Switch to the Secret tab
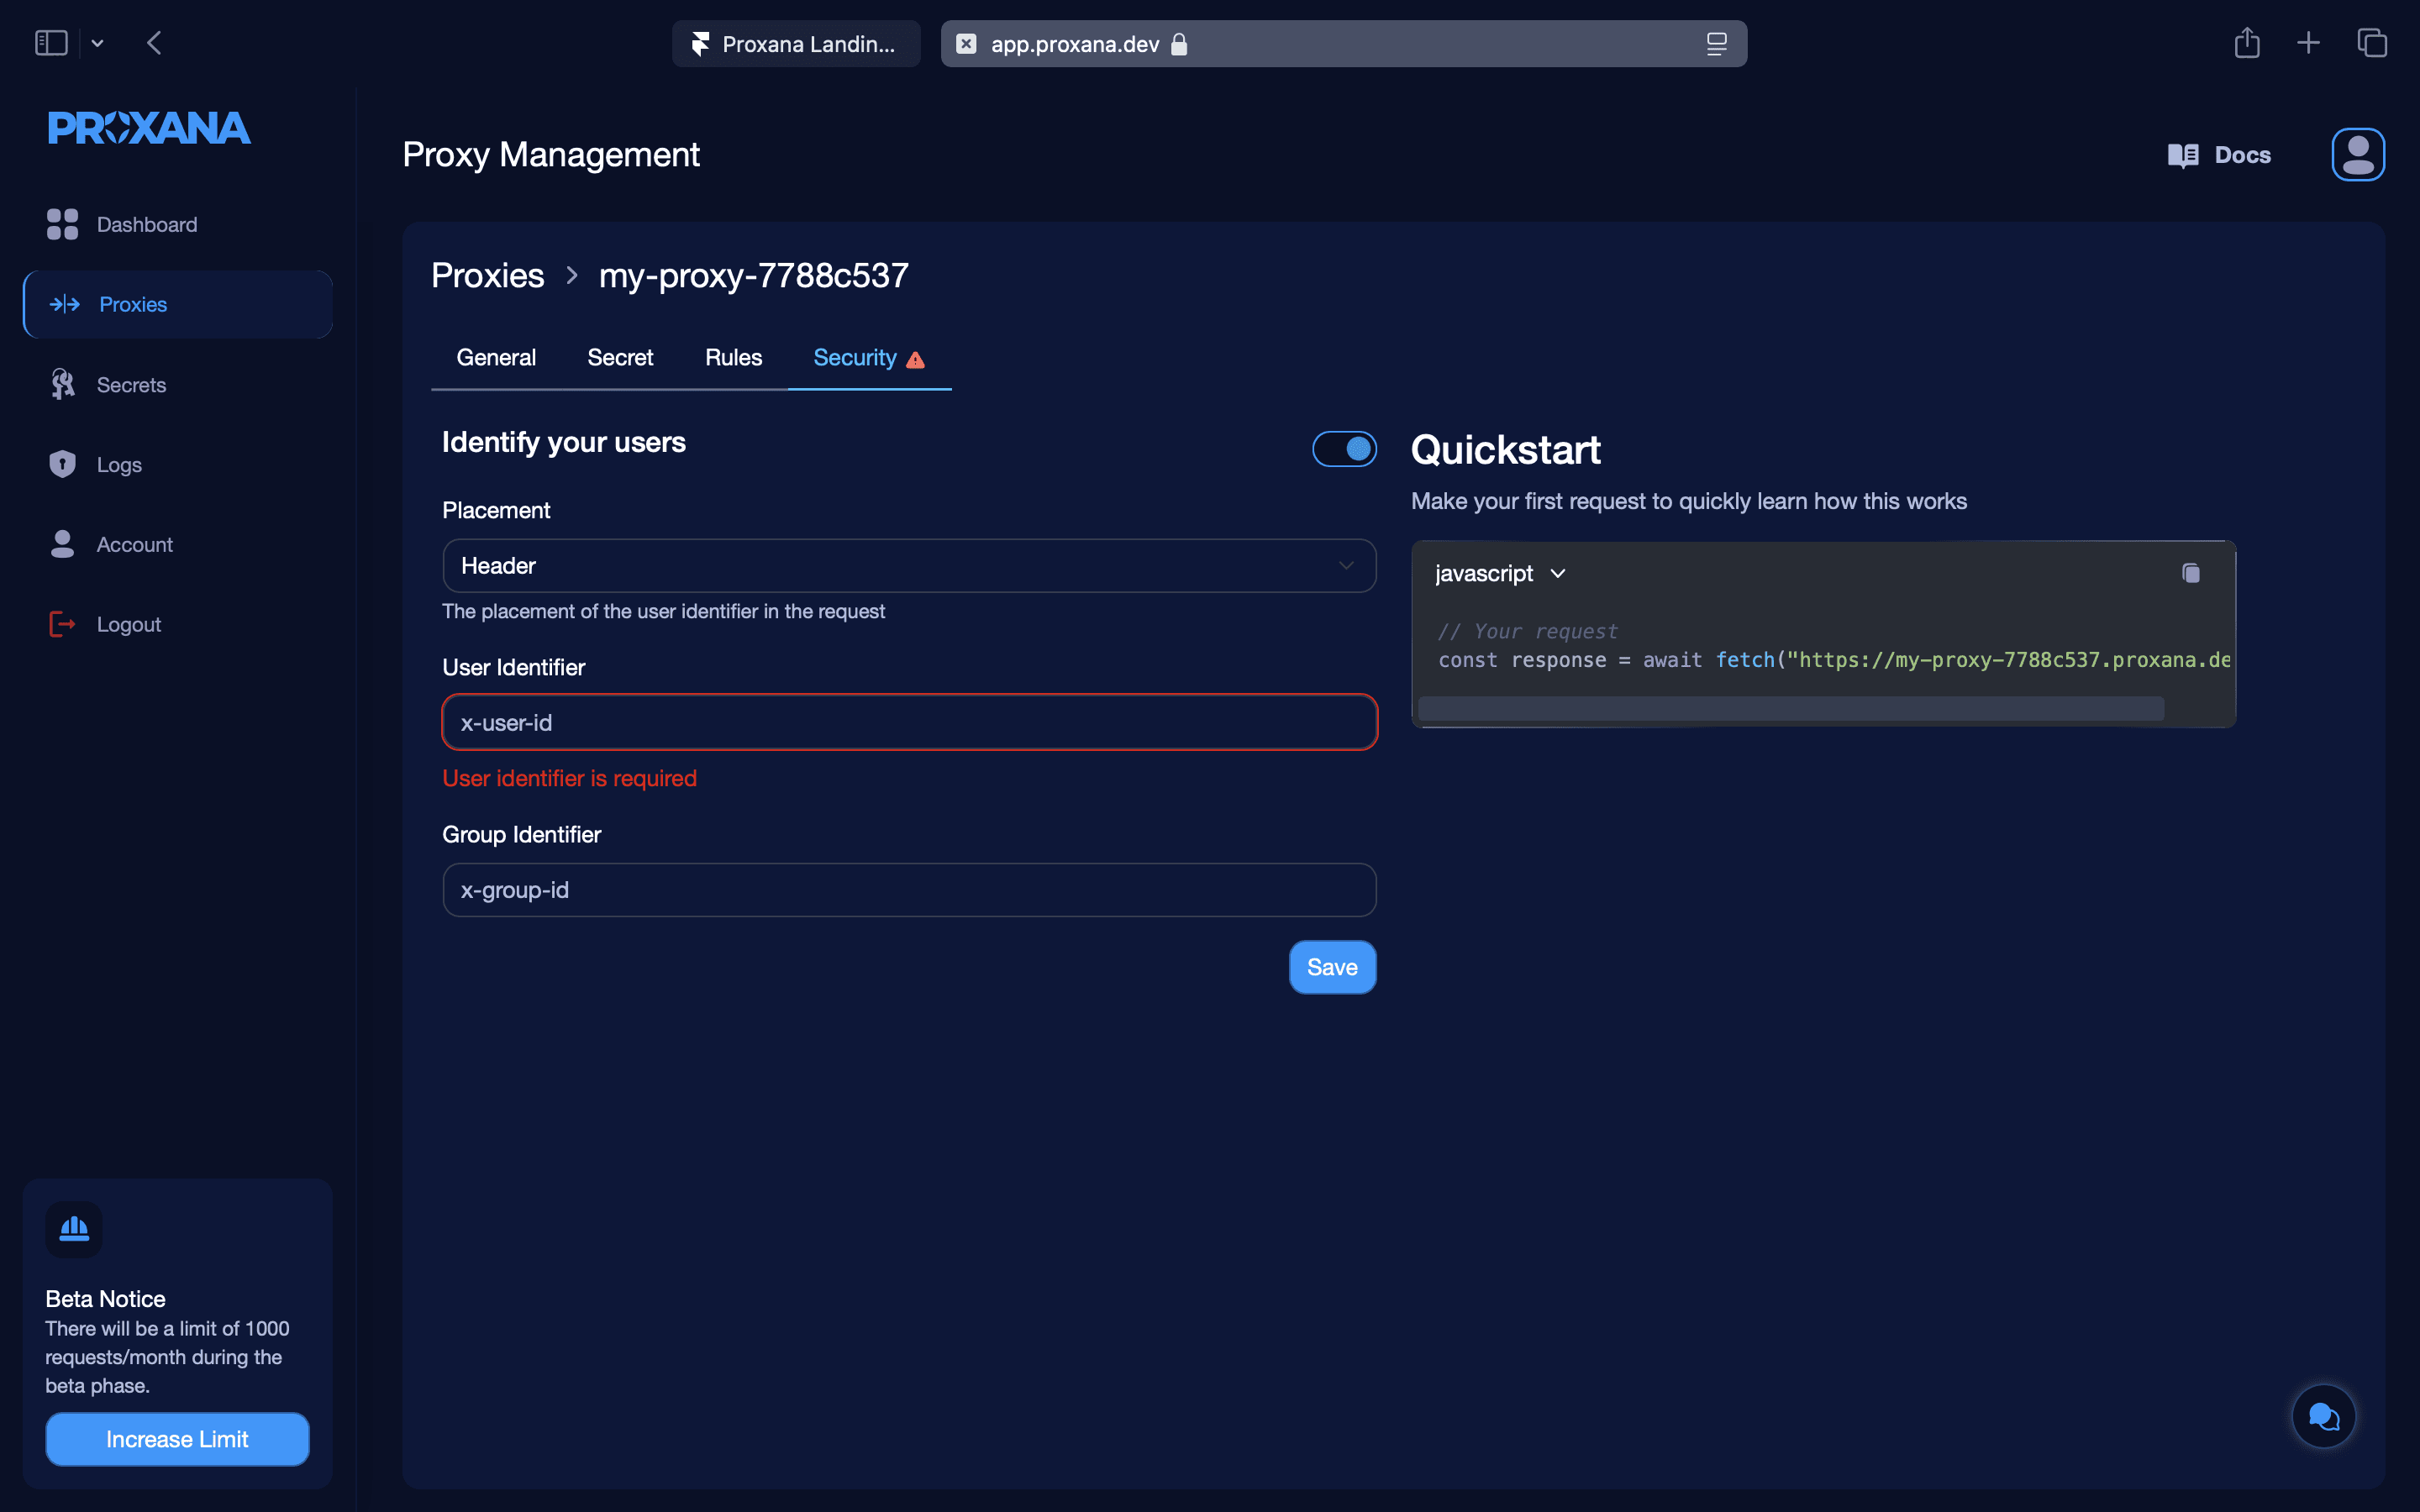This screenshot has height=1512, width=2420. 620,358
